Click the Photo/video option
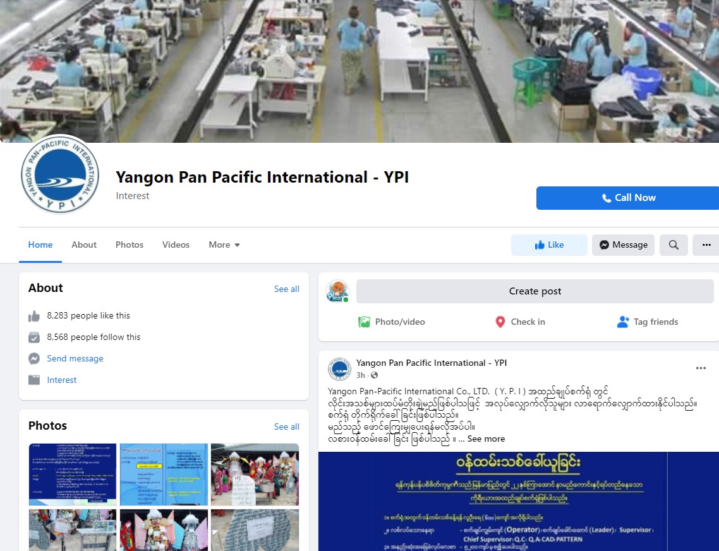The width and height of the screenshot is (719, 551). 392,322
